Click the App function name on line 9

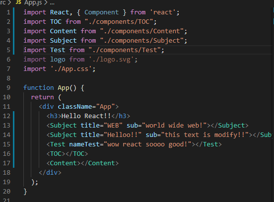(x=64, y=88)
